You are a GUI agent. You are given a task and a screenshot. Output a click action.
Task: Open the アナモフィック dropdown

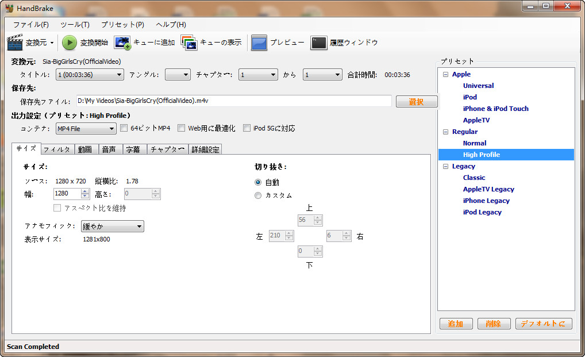[112, 226]
